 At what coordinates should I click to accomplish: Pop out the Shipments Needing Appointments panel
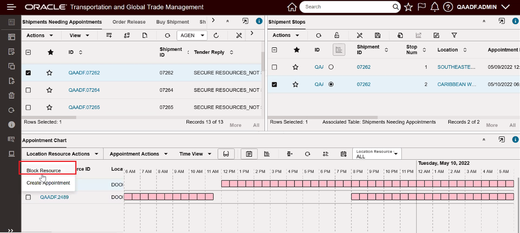point(245,21)
